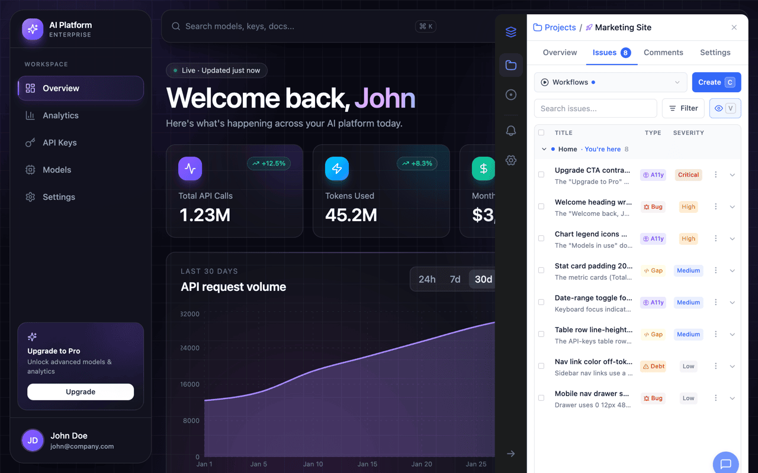Click the Upgrade button
Screen dimensions: 758x473
coord(81,392)
